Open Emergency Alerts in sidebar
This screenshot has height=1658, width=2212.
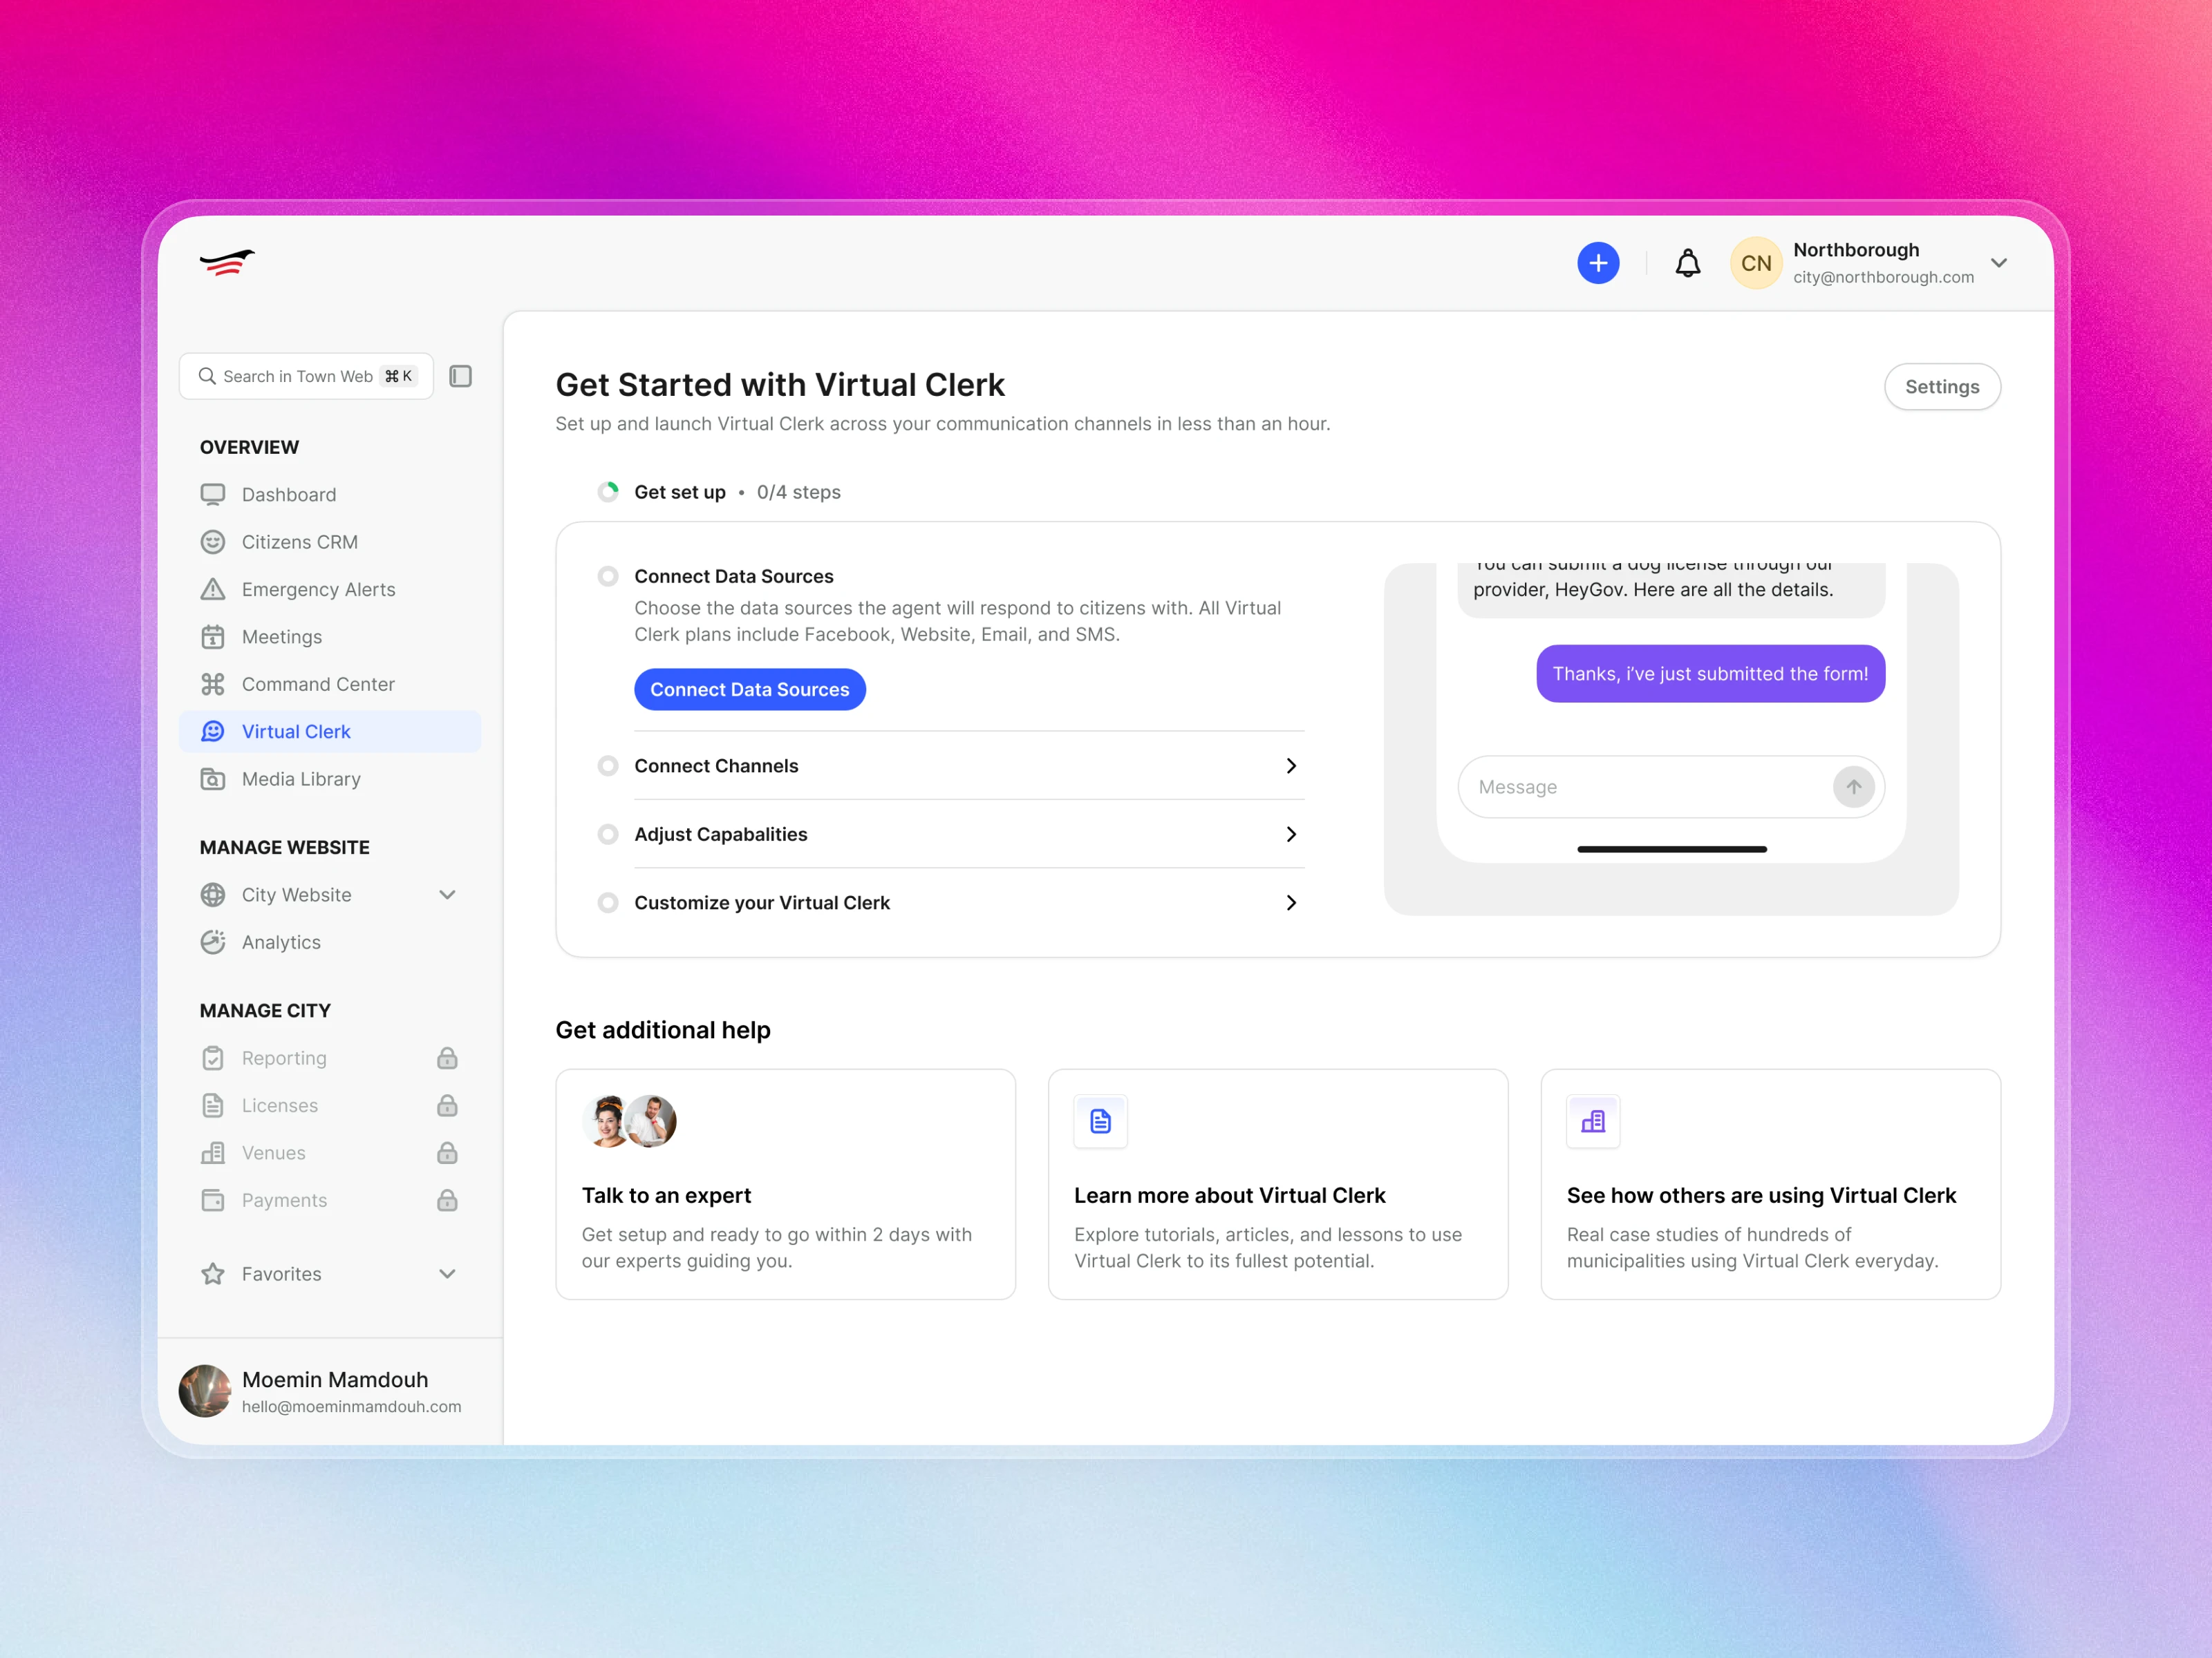pyautogui.click(x=318, y=590)
